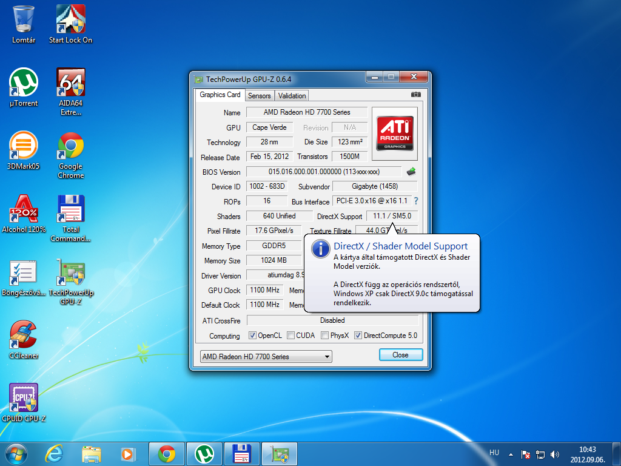Select the Google Chrome desktop shortcut
This screenshot has width=621, height=466.
tap(70, 155)
